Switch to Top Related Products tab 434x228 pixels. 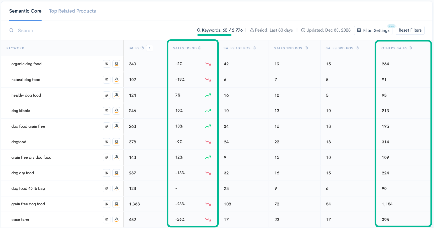72,11
